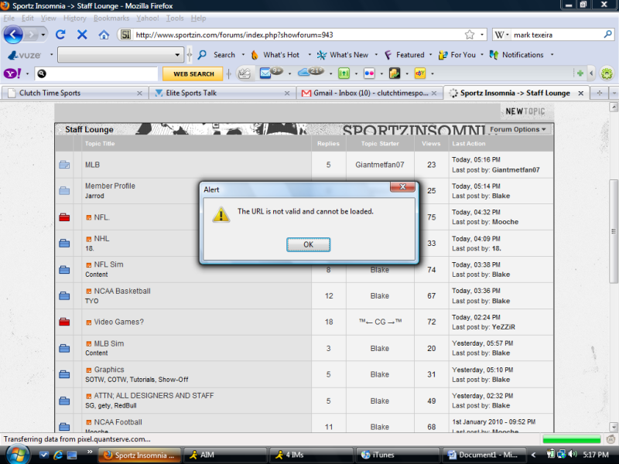Open the Forum Options dropdown
Screen dimensions: 619x464
coord(518,129)
